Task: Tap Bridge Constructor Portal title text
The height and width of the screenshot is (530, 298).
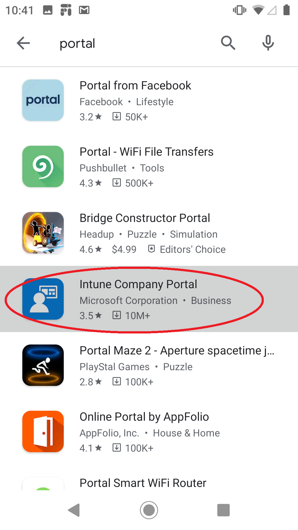Action: pos(145,218)
